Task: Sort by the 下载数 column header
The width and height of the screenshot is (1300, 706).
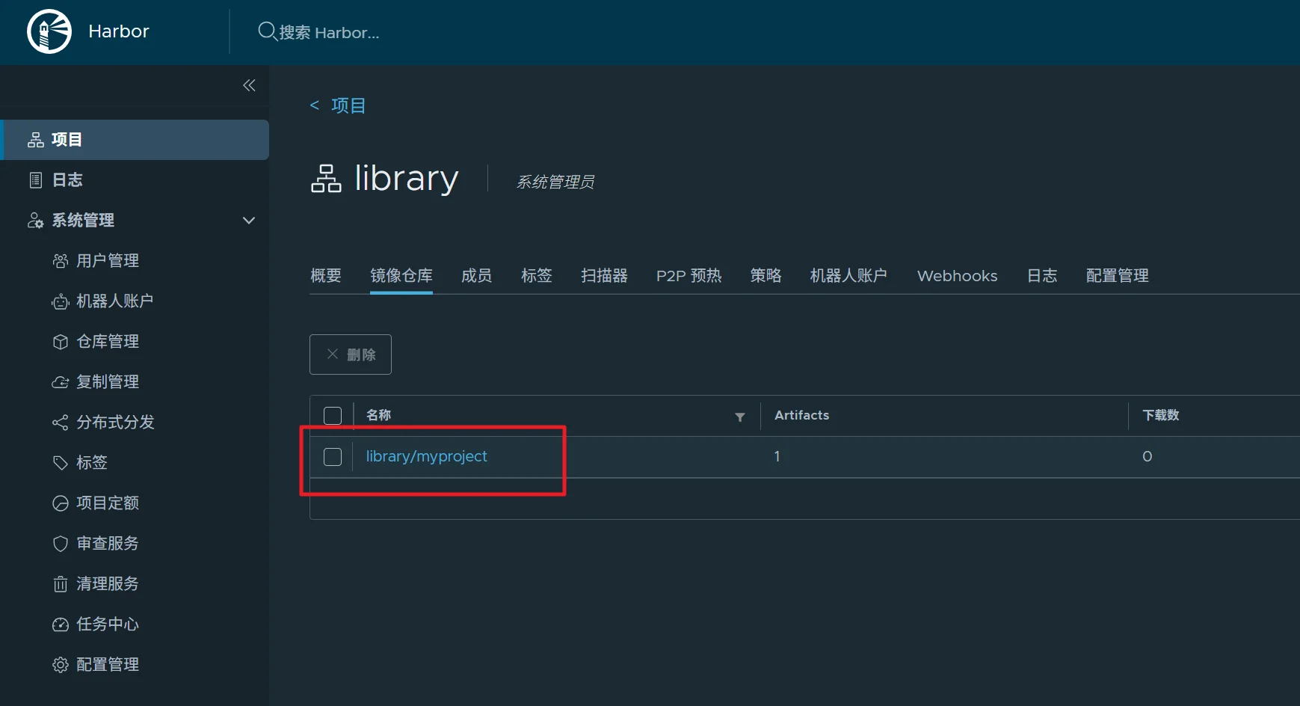Action: coord(1160,415)
